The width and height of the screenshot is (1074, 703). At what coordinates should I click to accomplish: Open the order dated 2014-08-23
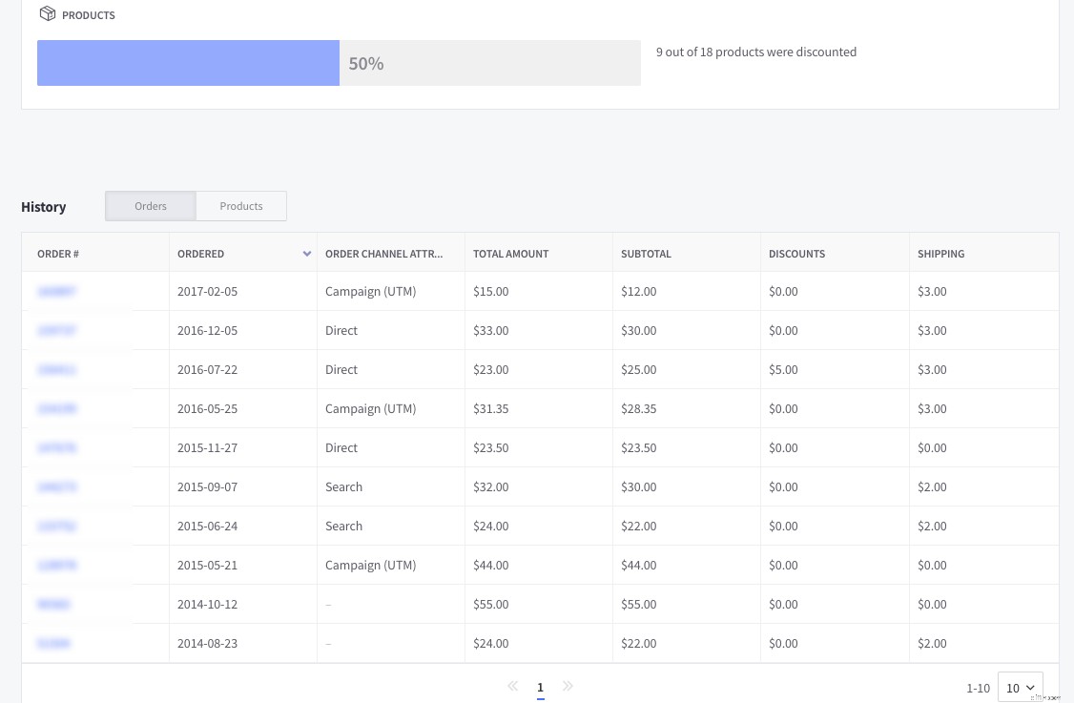(54, 643)
